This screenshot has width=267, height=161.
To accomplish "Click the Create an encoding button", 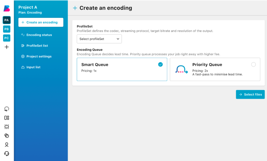I will (41, 22).
